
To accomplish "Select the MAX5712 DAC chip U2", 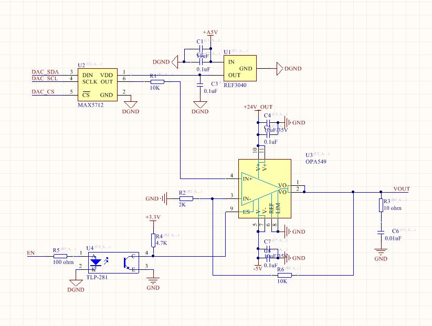I will [x=98, y=85].
